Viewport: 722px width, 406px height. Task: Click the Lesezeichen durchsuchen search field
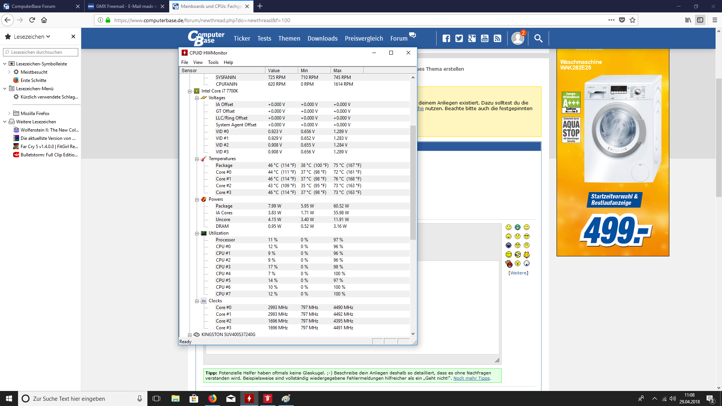point(41,52)
